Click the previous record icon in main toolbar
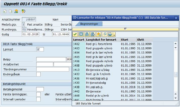180x107 pixels. [5, 11]
